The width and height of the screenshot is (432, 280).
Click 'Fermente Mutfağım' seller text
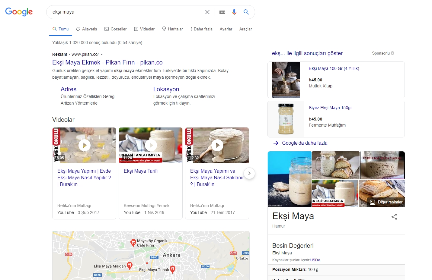click(x=327, y=125)
